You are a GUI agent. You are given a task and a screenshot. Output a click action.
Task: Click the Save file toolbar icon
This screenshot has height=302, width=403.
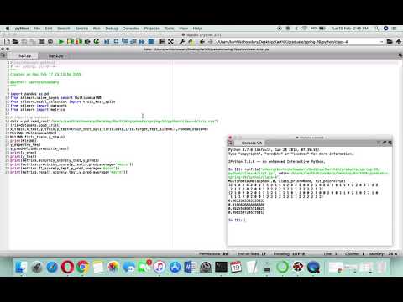point(24,42)
